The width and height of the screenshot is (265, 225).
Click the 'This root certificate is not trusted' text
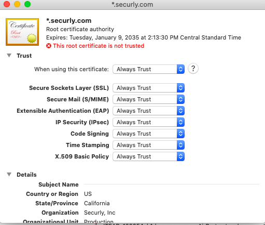99,46
